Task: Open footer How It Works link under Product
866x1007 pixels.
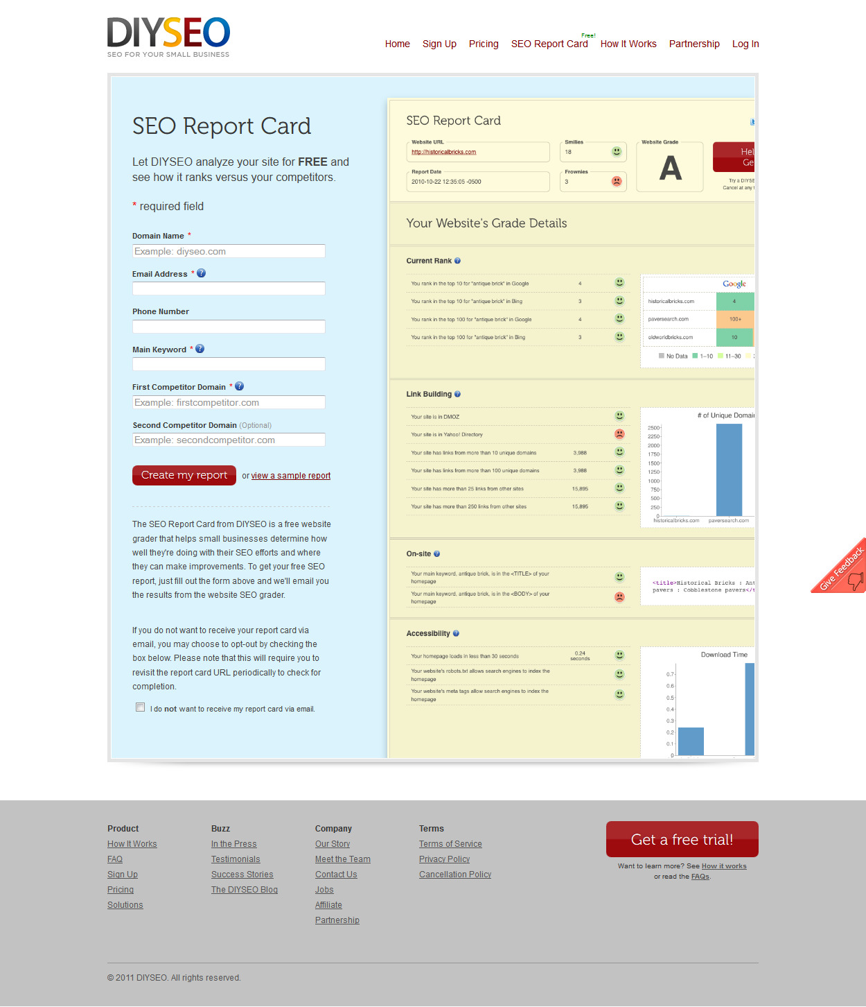Action: point(132,844)
